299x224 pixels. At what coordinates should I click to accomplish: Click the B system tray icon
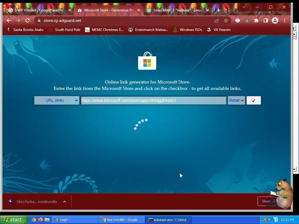click(276, 220)
